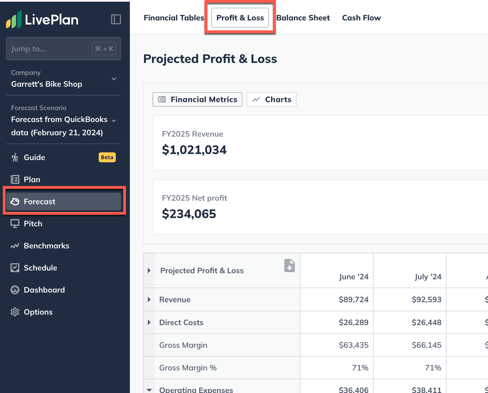Open Forecast in the sidebar
Screen dimensions: 488x393
pos(64,201)
